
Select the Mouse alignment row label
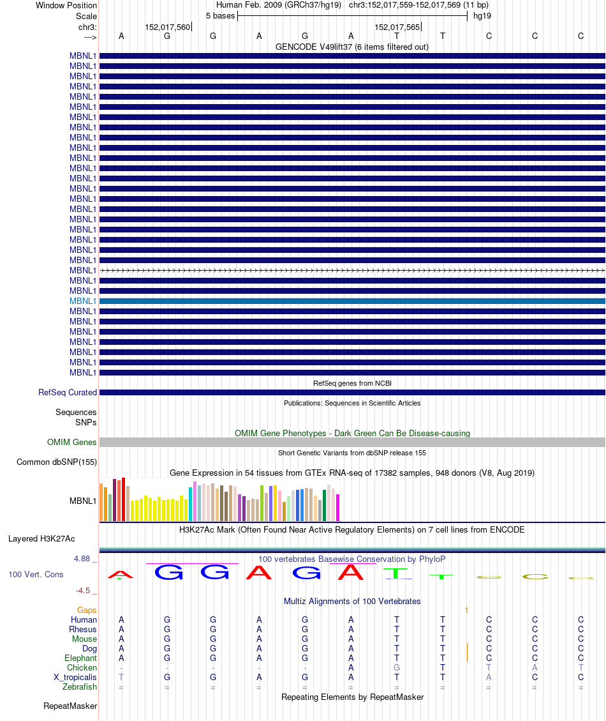pos(85,639)
